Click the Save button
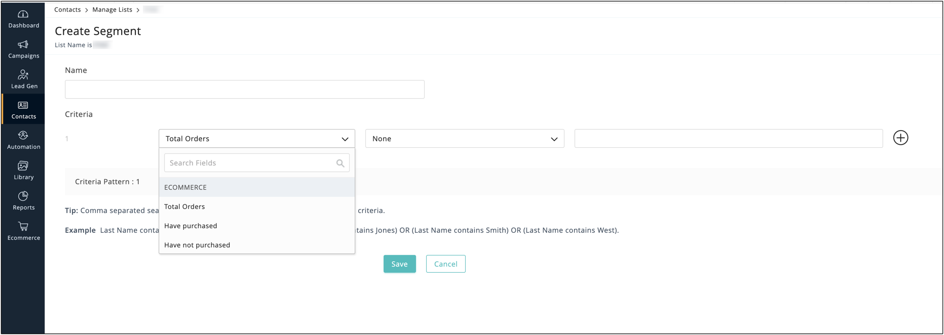 400,264
